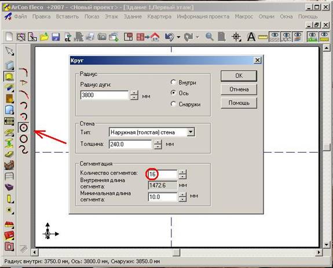Open the undo history dropdown arrow

[178, 37]
